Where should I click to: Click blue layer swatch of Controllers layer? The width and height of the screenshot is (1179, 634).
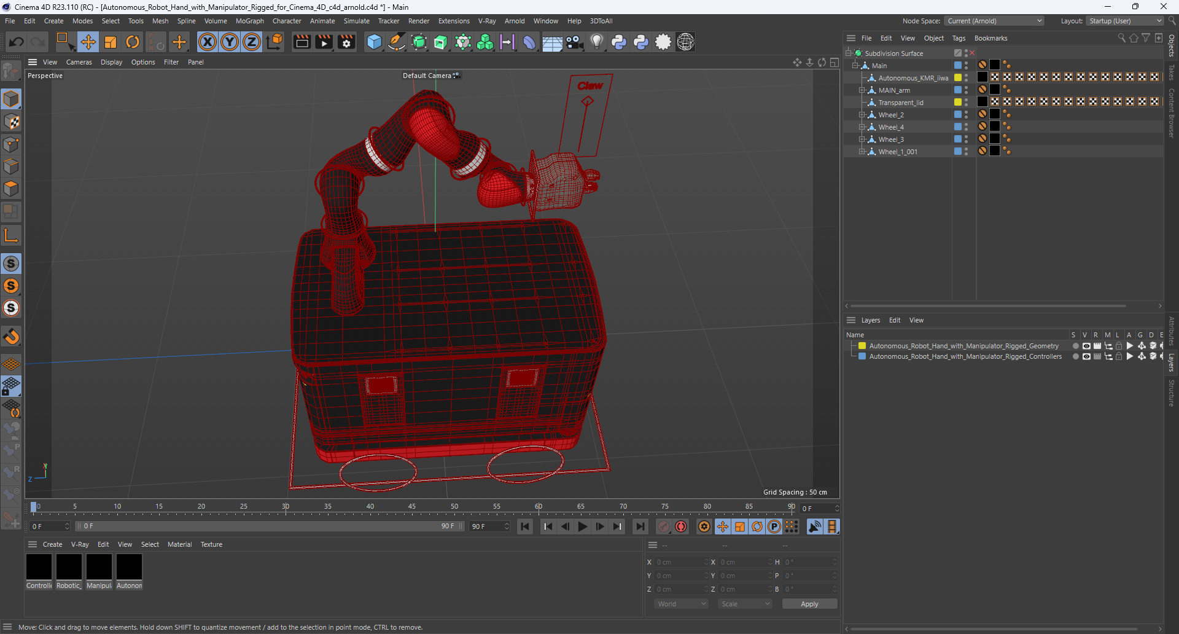(862, 356)
